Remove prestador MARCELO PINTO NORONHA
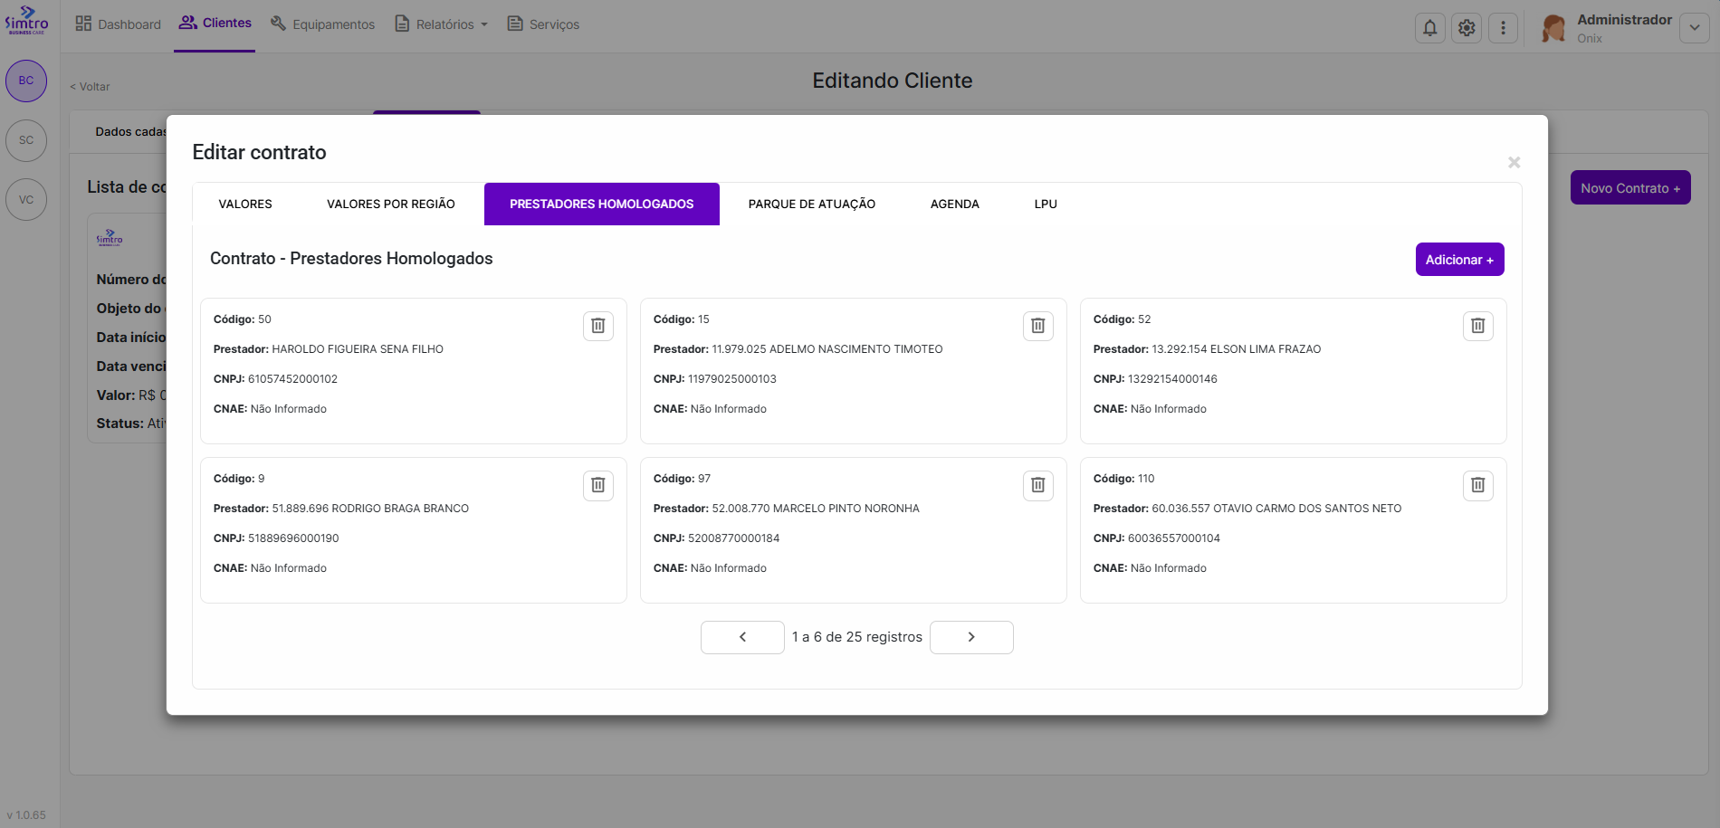1720x828 pixels. [1037, 485]
